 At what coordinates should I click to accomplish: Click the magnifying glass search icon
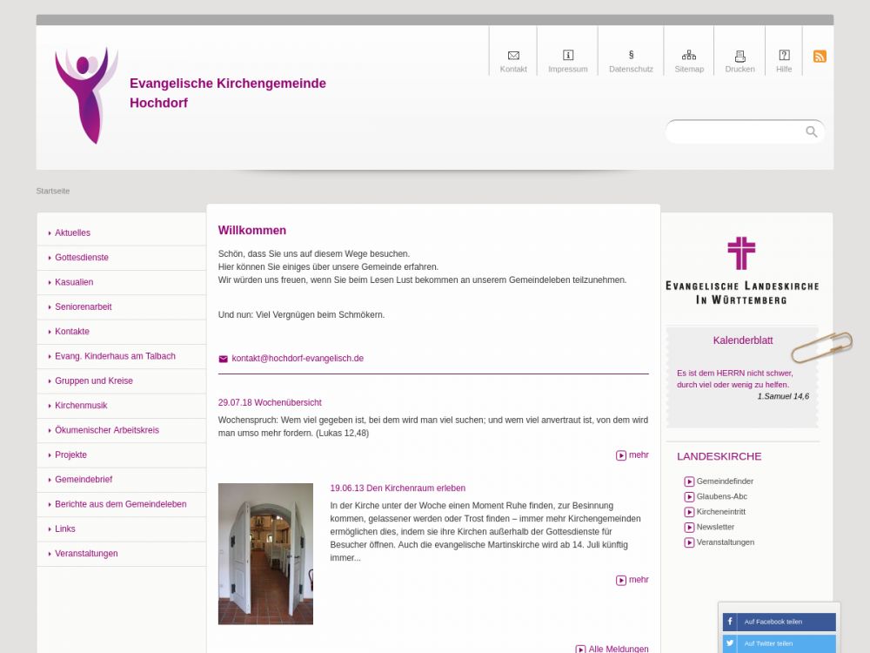tap(812, 131)
